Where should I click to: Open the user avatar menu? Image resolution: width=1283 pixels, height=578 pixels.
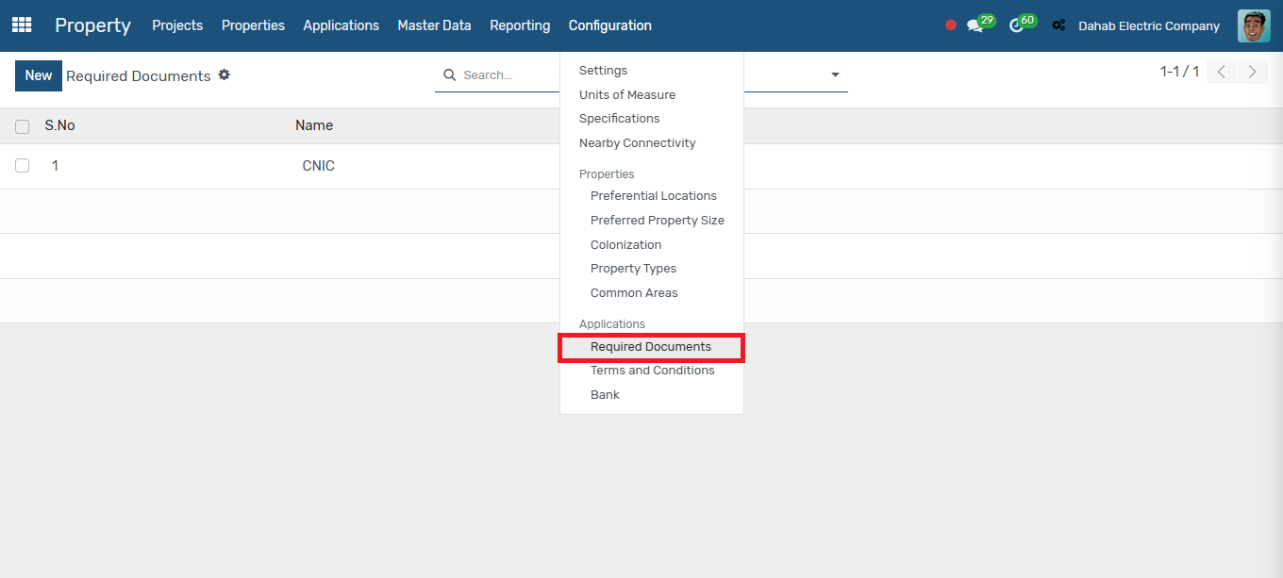[x=1254, y=25]
